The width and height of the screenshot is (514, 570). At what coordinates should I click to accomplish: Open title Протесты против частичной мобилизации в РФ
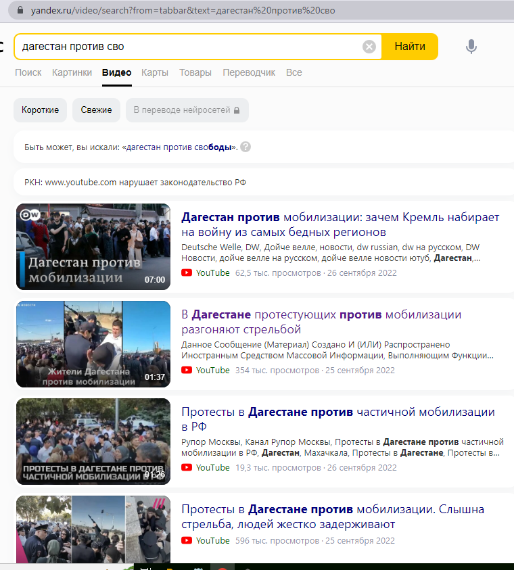pyautogui.click(x=338, y=419)
